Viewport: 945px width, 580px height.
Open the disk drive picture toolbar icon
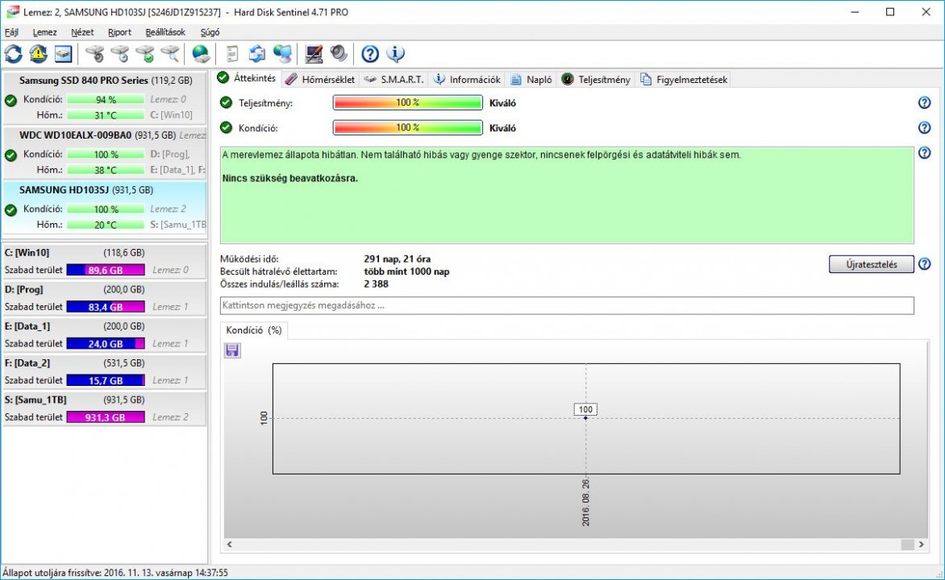click(x=63, y=54)
